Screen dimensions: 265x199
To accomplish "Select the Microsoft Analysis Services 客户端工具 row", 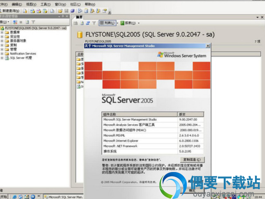I will coord(153,125).
